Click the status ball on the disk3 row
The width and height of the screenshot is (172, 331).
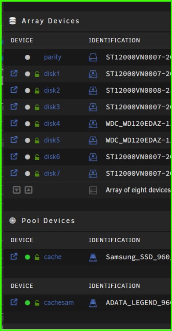[27, 107]
